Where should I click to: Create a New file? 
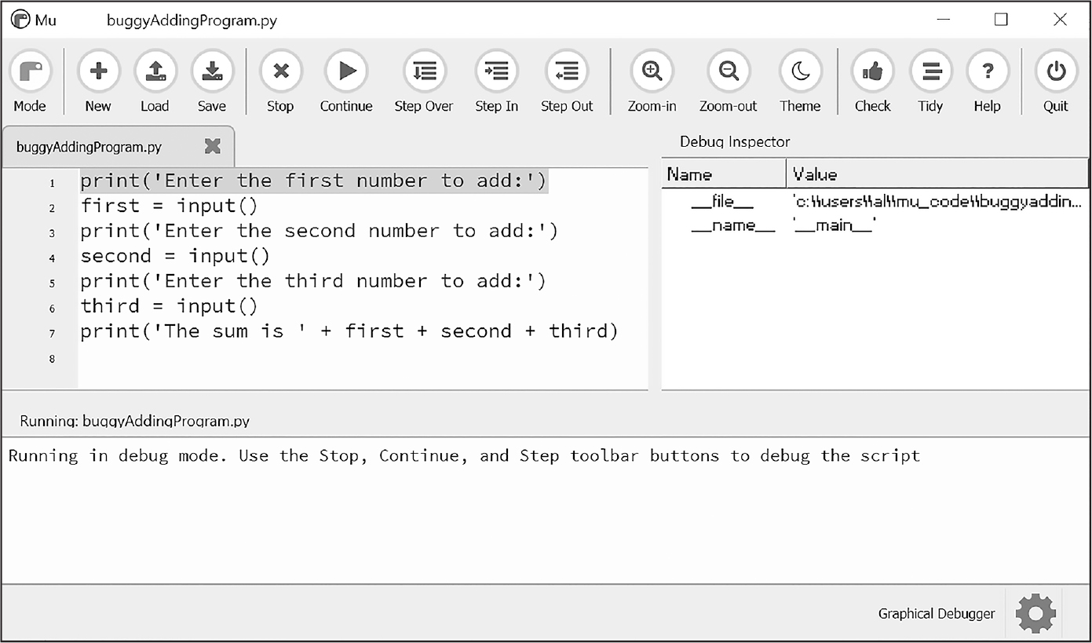[98, 82]
